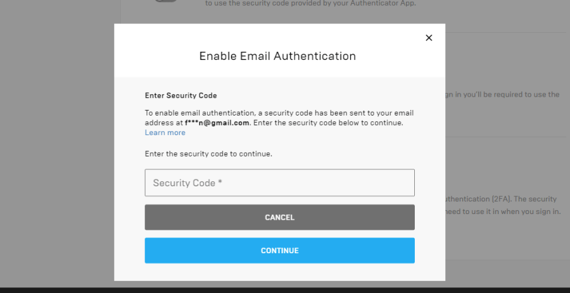Click the black bar below the page
This screenshot has width=570, height=293.
pyautogui.click(x=285, y=290)
